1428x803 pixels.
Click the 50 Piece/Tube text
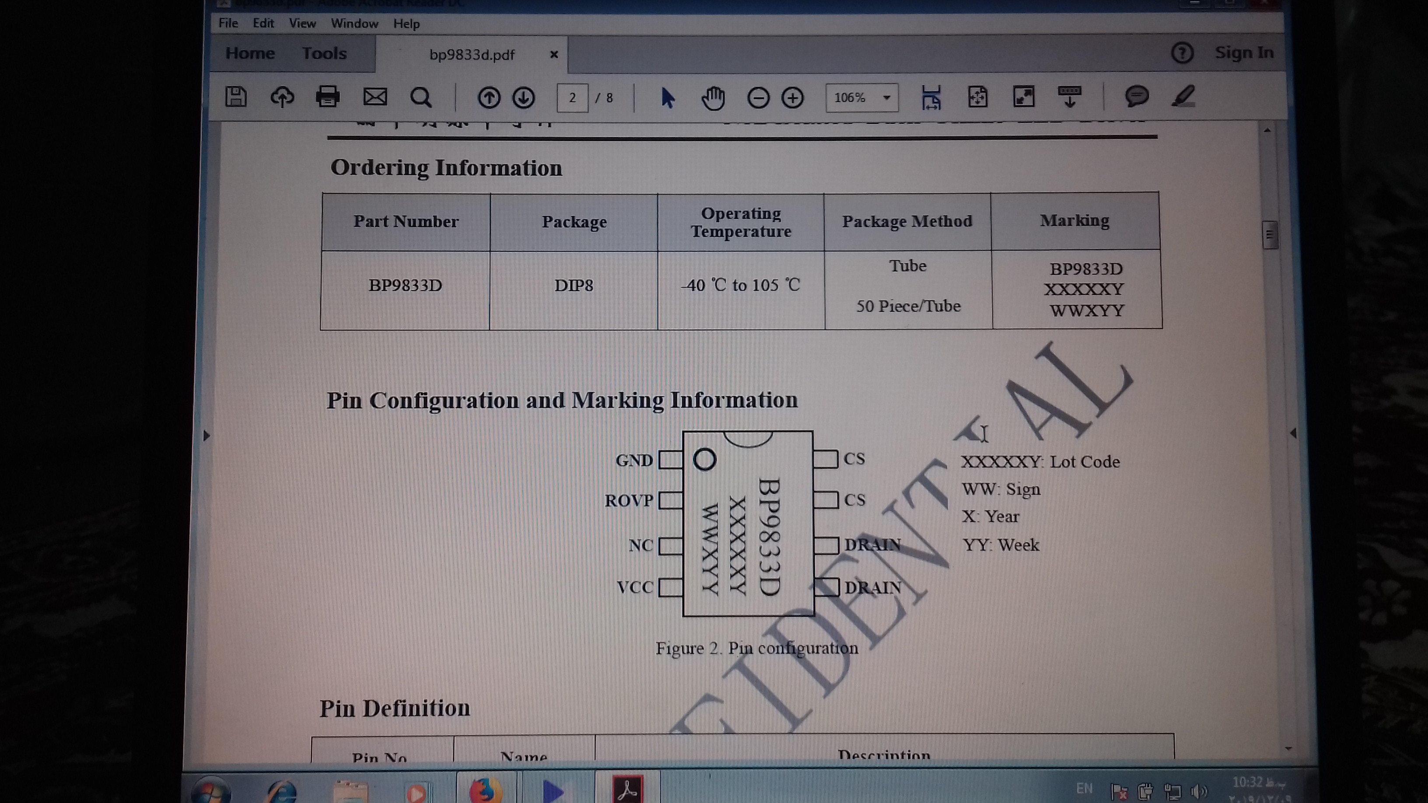(908, 306)
